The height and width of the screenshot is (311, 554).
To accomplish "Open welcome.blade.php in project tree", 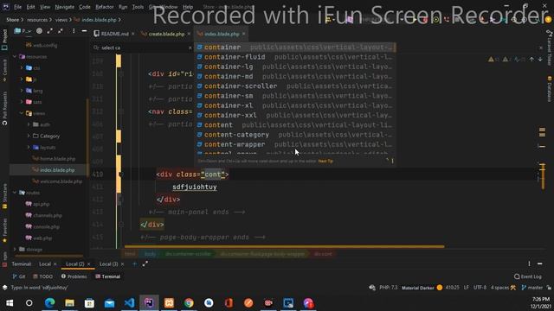I will coord(61,181).
